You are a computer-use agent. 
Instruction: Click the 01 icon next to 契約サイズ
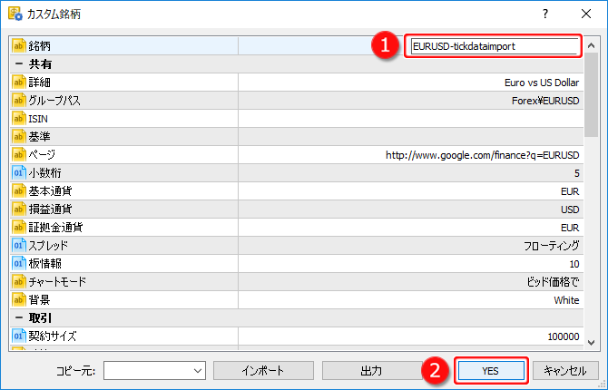click(x=19, y=336)
